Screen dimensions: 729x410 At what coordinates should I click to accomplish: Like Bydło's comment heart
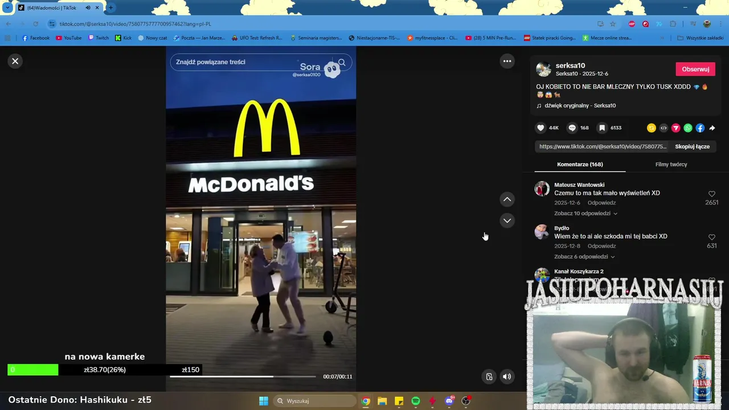(x=711, y=237)
